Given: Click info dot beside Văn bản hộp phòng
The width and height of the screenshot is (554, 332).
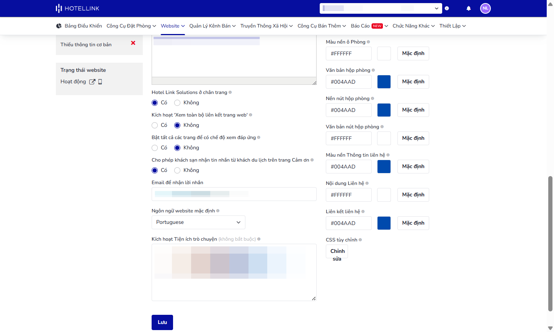Looking at the screenshot, I should (373, 70).
